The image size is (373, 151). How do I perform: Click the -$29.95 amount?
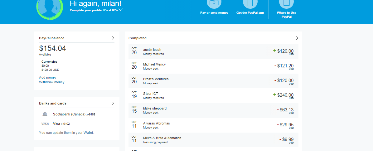(x=285, y=125)
